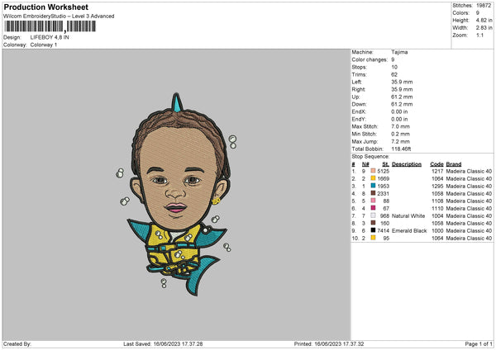This screenshot has height=350, width=496.
Task: Click the 'Natural White' description
Action: pos(408,215)
